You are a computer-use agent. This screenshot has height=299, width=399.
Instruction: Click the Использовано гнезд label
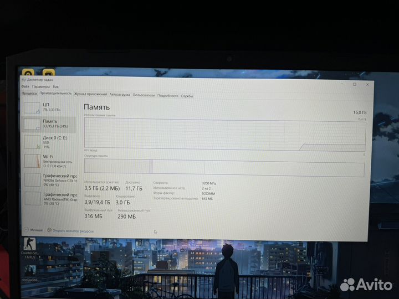pyautogui.click(x=169, y=188)
